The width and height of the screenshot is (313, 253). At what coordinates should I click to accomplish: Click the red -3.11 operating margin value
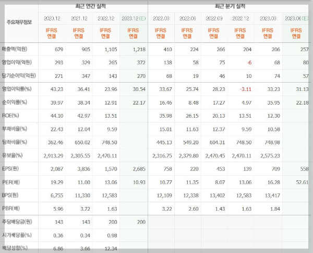coord(245,89)
